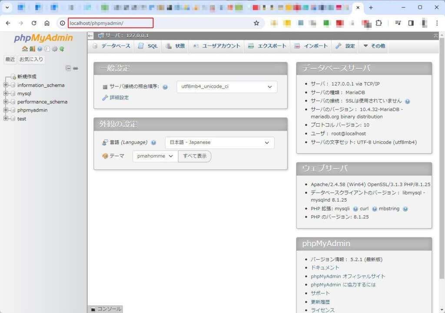This screenshot has height=313, width=445.
Task: Switch to the インポート tab
Action: (x=311, y=46)
